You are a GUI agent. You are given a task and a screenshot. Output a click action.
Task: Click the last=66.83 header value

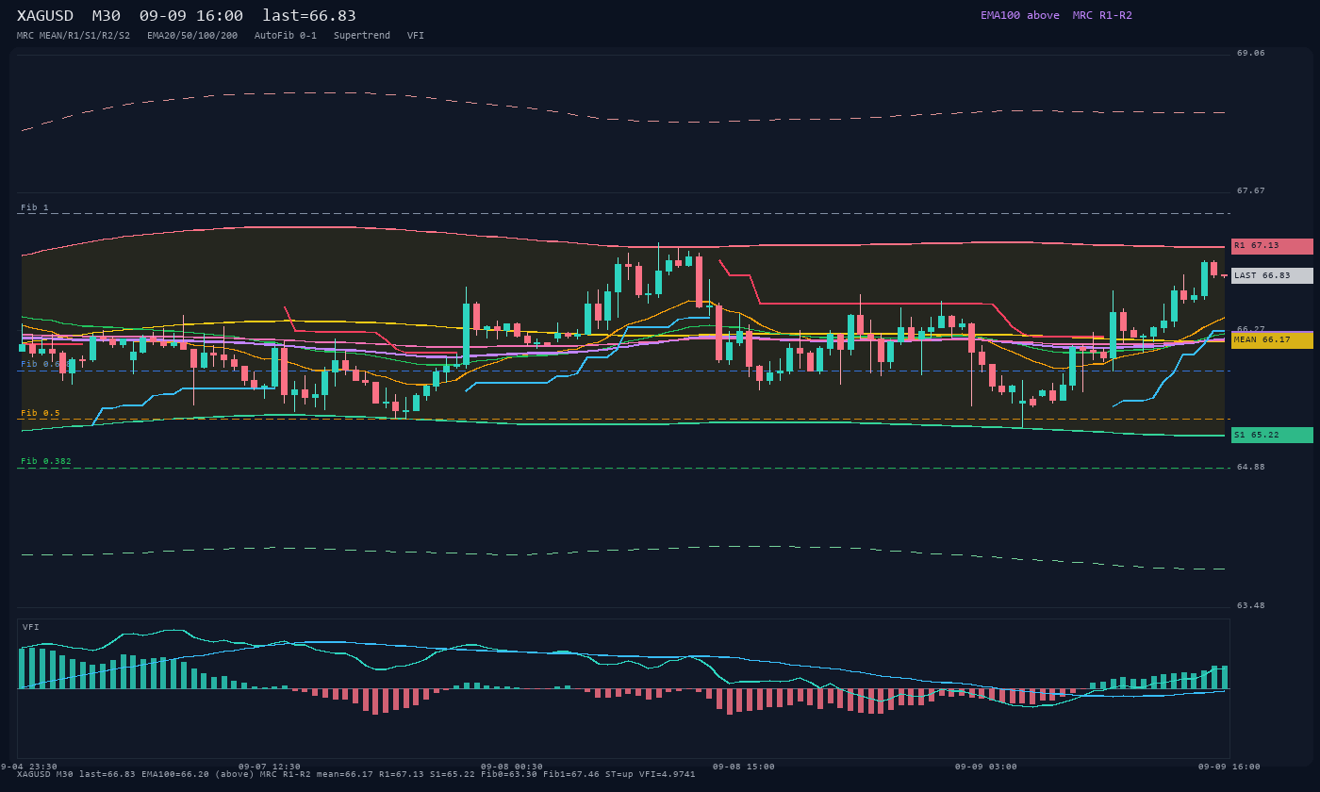coord(309,15)
